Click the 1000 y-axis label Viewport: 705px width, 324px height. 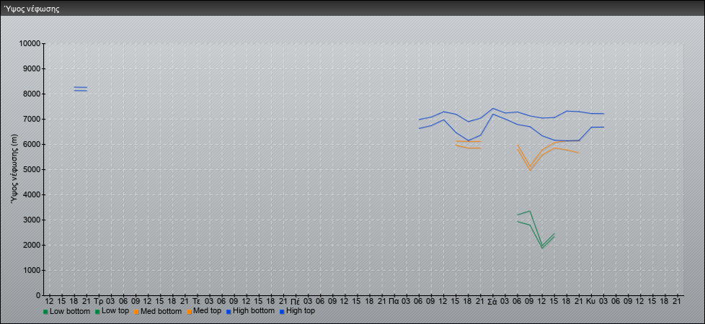(32, 270)
